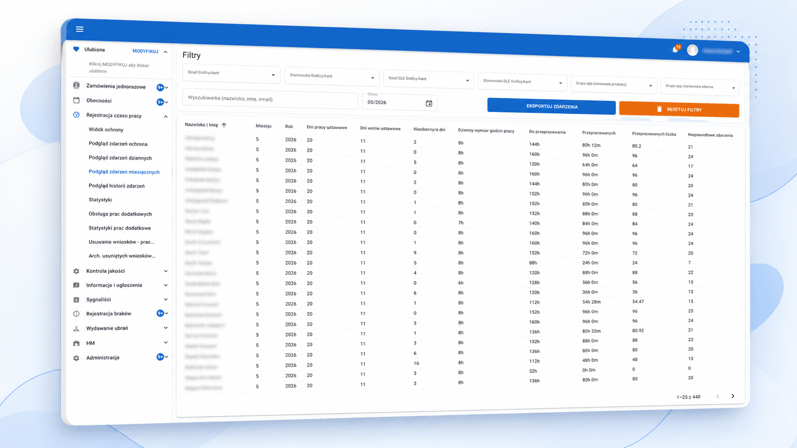Click the Ulubione heart icon
Image resolution: width=797 pixels, height=448 pixels.
(76, 49)
